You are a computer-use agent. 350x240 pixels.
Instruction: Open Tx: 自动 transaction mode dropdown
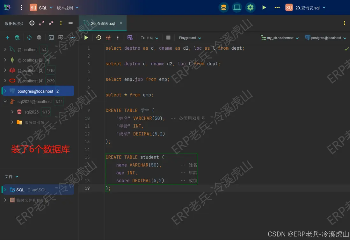click(149, 38)
